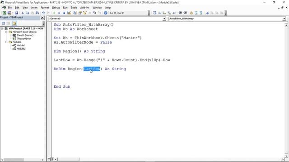Click View Object icon in Project panel
The width and height of the screenshot is (289, 162).
(9, 23)
